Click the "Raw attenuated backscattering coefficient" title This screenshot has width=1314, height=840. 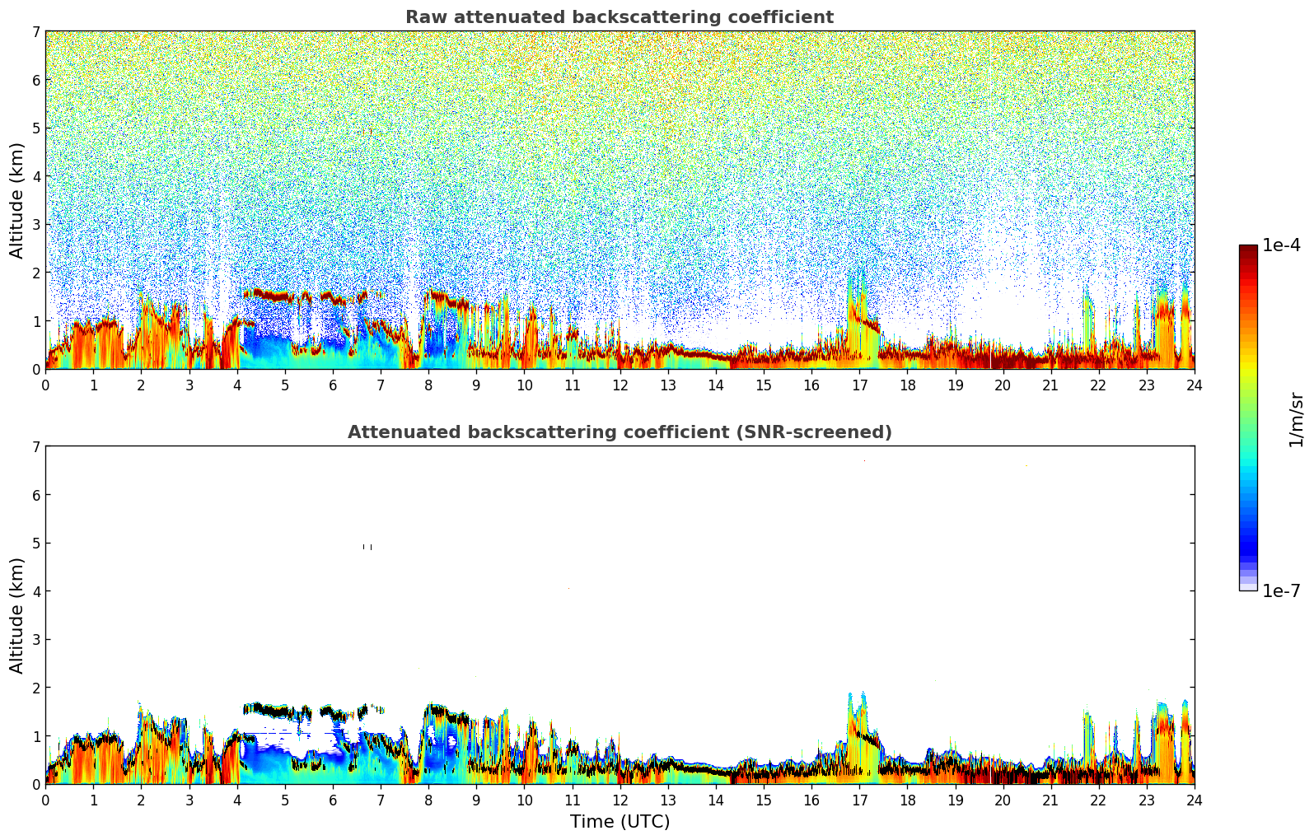(x=620, y=17)
